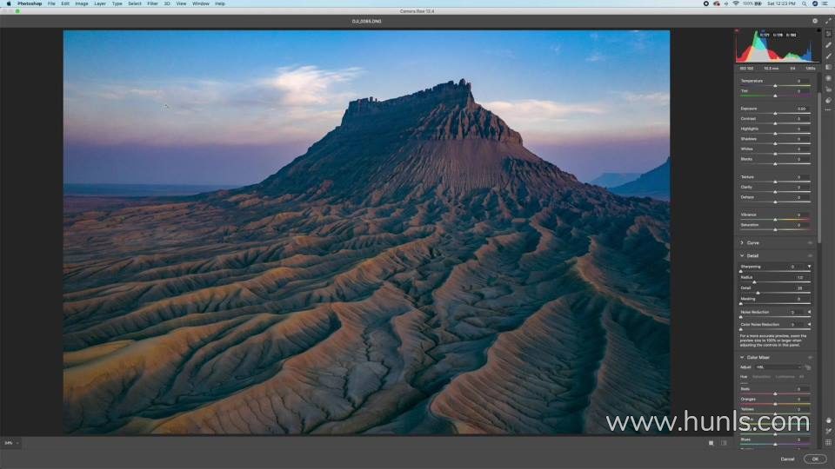Open the Control Center menu bar icon
Viewport: 835px width, 469px height.
(x=825, y=3)
